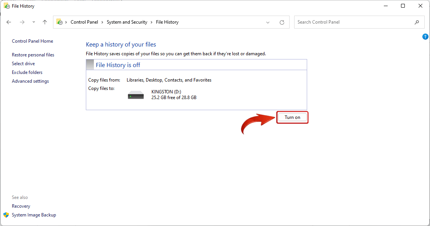Click the forward navigation arrow
The height and width of the screenshot is (226, 430).
(x=22, y=22)
